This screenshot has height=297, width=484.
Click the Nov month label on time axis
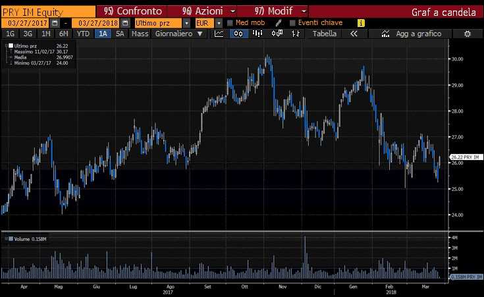pos(282,286)
